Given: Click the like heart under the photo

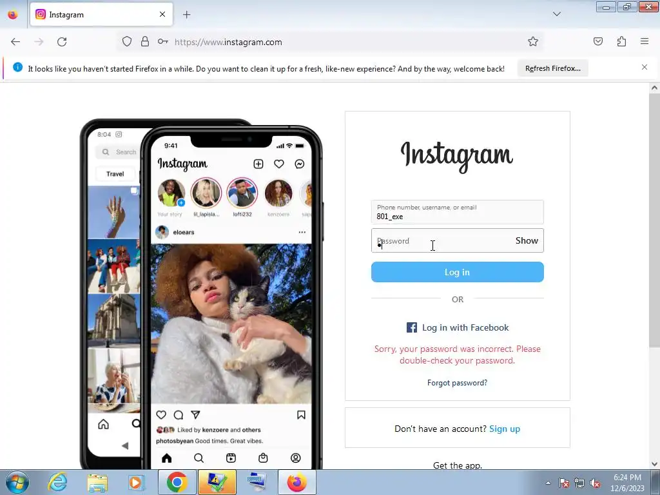Looking at the screenshot, I should [161, 415].
